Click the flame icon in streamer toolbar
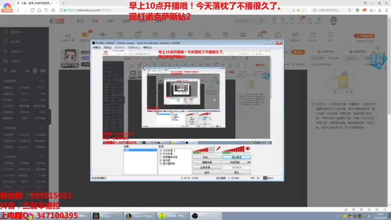This screenshot has height=220, width=391. (173, 35)
